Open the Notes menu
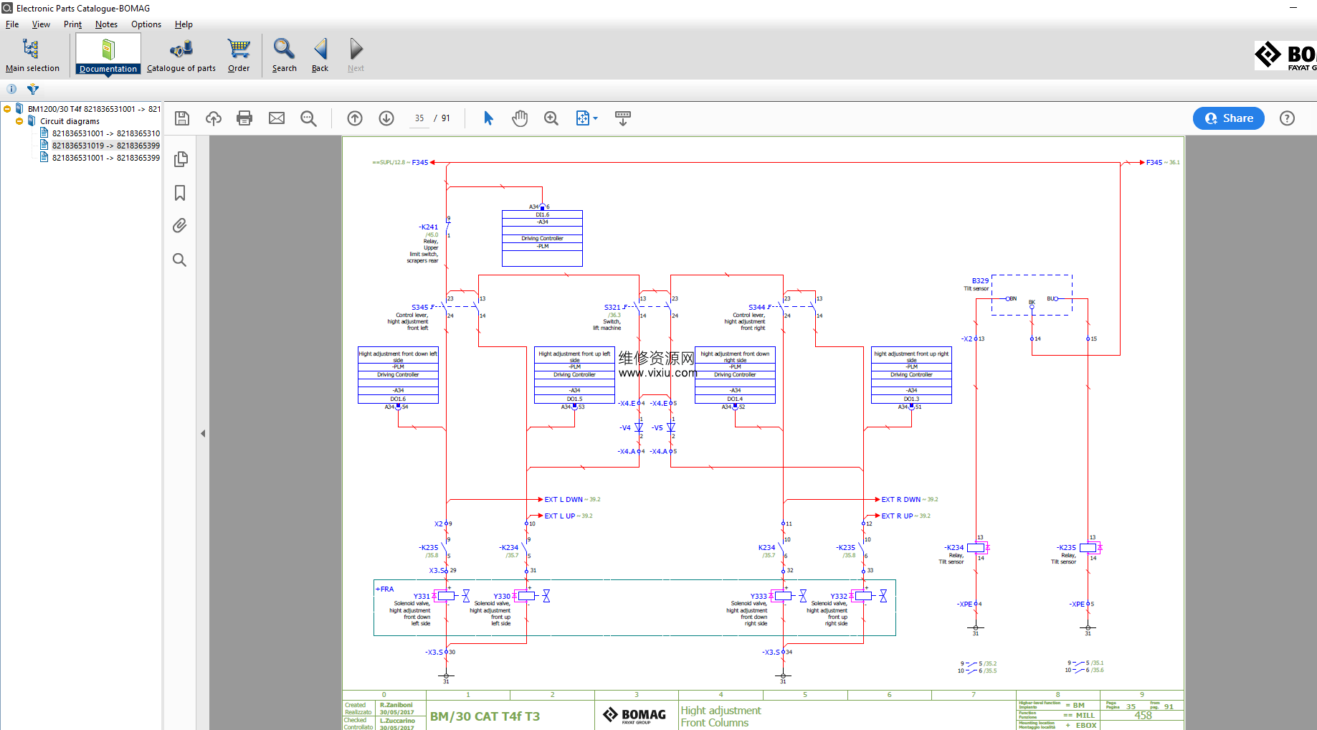 (x=106, y=24)
